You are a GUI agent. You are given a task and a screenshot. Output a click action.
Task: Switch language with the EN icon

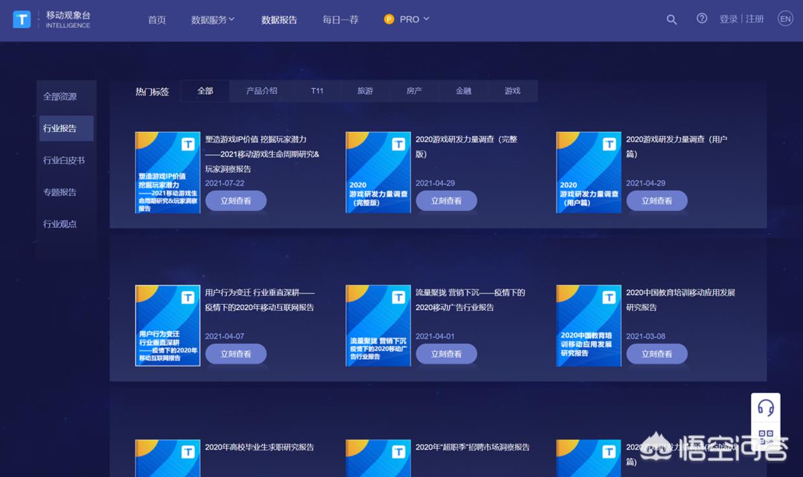pyautogui.click(x=786, y=19)
